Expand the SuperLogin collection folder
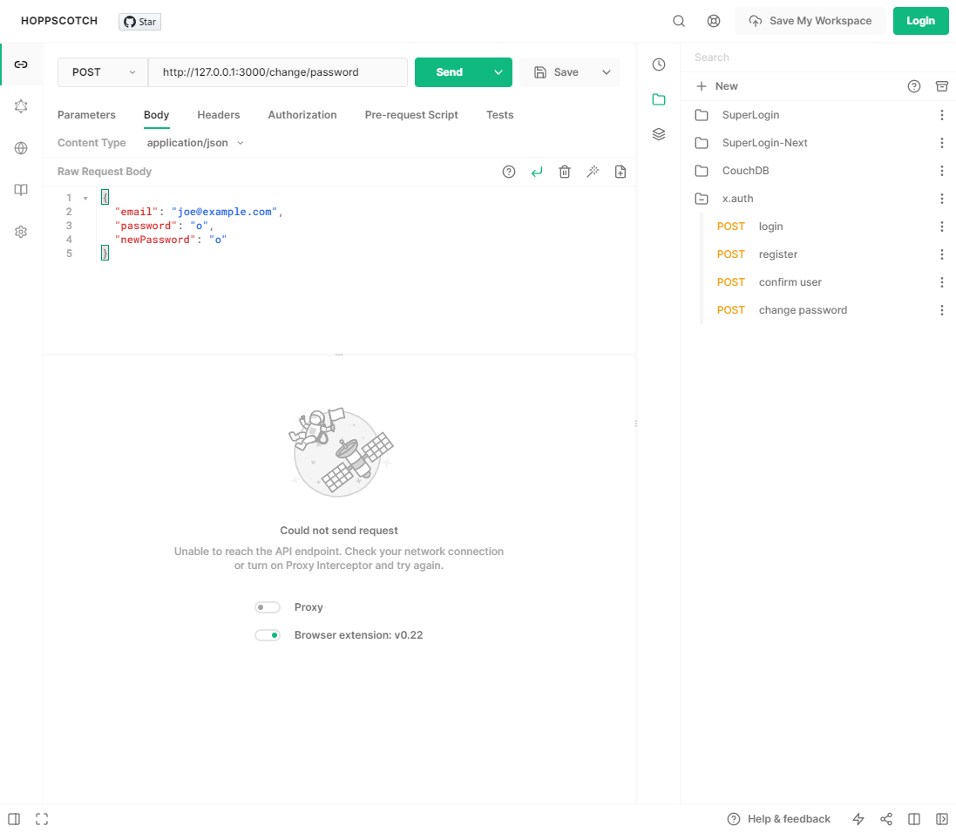Viewport: 956px width, 833px height. click(702, 115)
